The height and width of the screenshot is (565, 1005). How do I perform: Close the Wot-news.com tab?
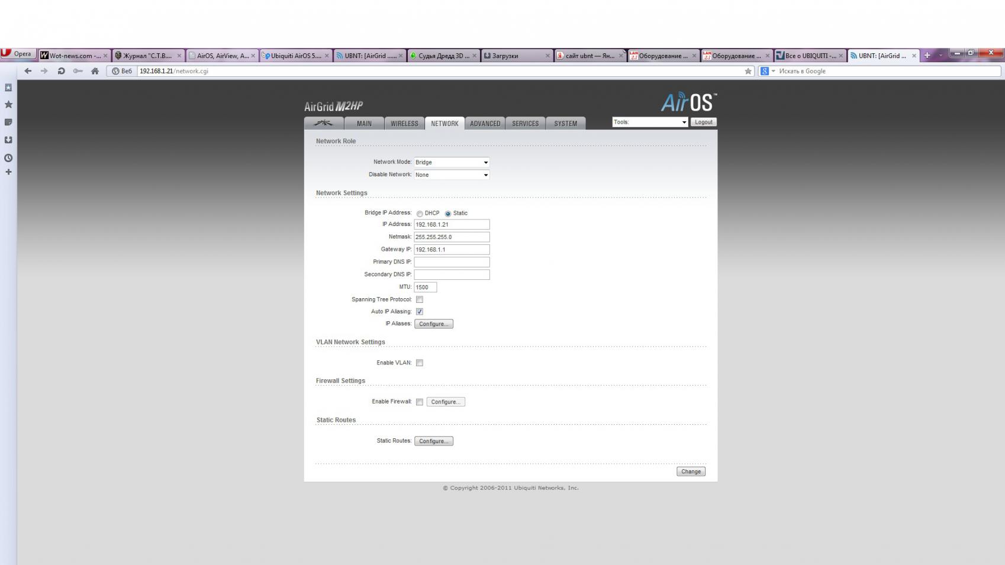105,56
